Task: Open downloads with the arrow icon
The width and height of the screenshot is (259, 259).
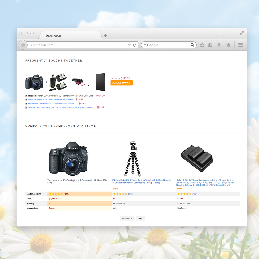Action: 219,45
